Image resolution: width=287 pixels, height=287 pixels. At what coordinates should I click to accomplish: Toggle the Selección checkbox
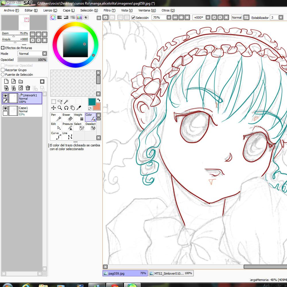click(133, 18)
